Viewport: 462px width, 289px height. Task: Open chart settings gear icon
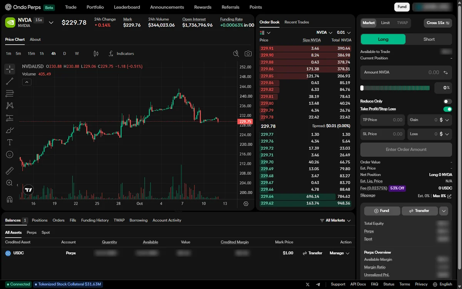tap(246, 203)
